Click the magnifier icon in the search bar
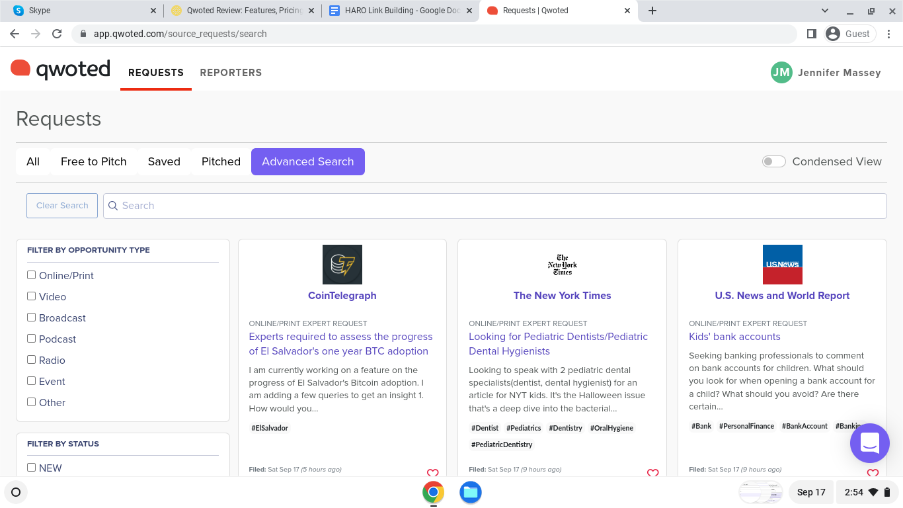The image size is (903, 508). (x=113, y=206)
